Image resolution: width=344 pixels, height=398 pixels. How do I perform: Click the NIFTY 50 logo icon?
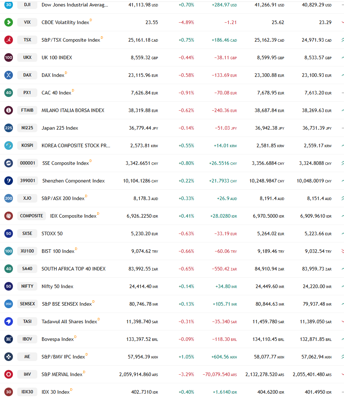click(9, 286)
